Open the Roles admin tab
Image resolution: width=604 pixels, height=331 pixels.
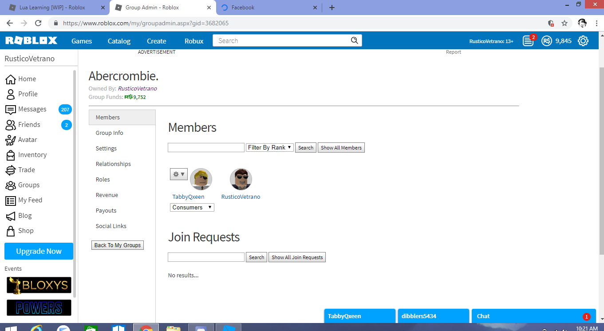point(122,180)
